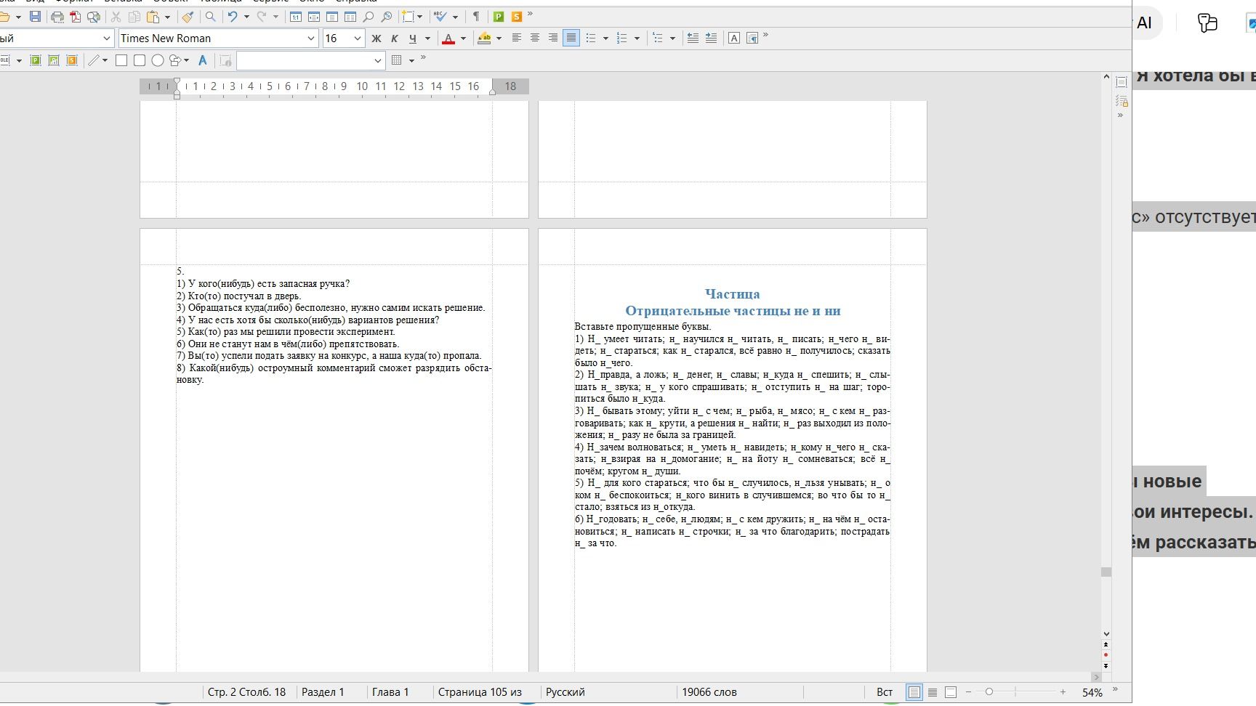Expand the highlighting color dropdown arrow
This screenshot has height=706, width=1256.
[x=499, y=38]
